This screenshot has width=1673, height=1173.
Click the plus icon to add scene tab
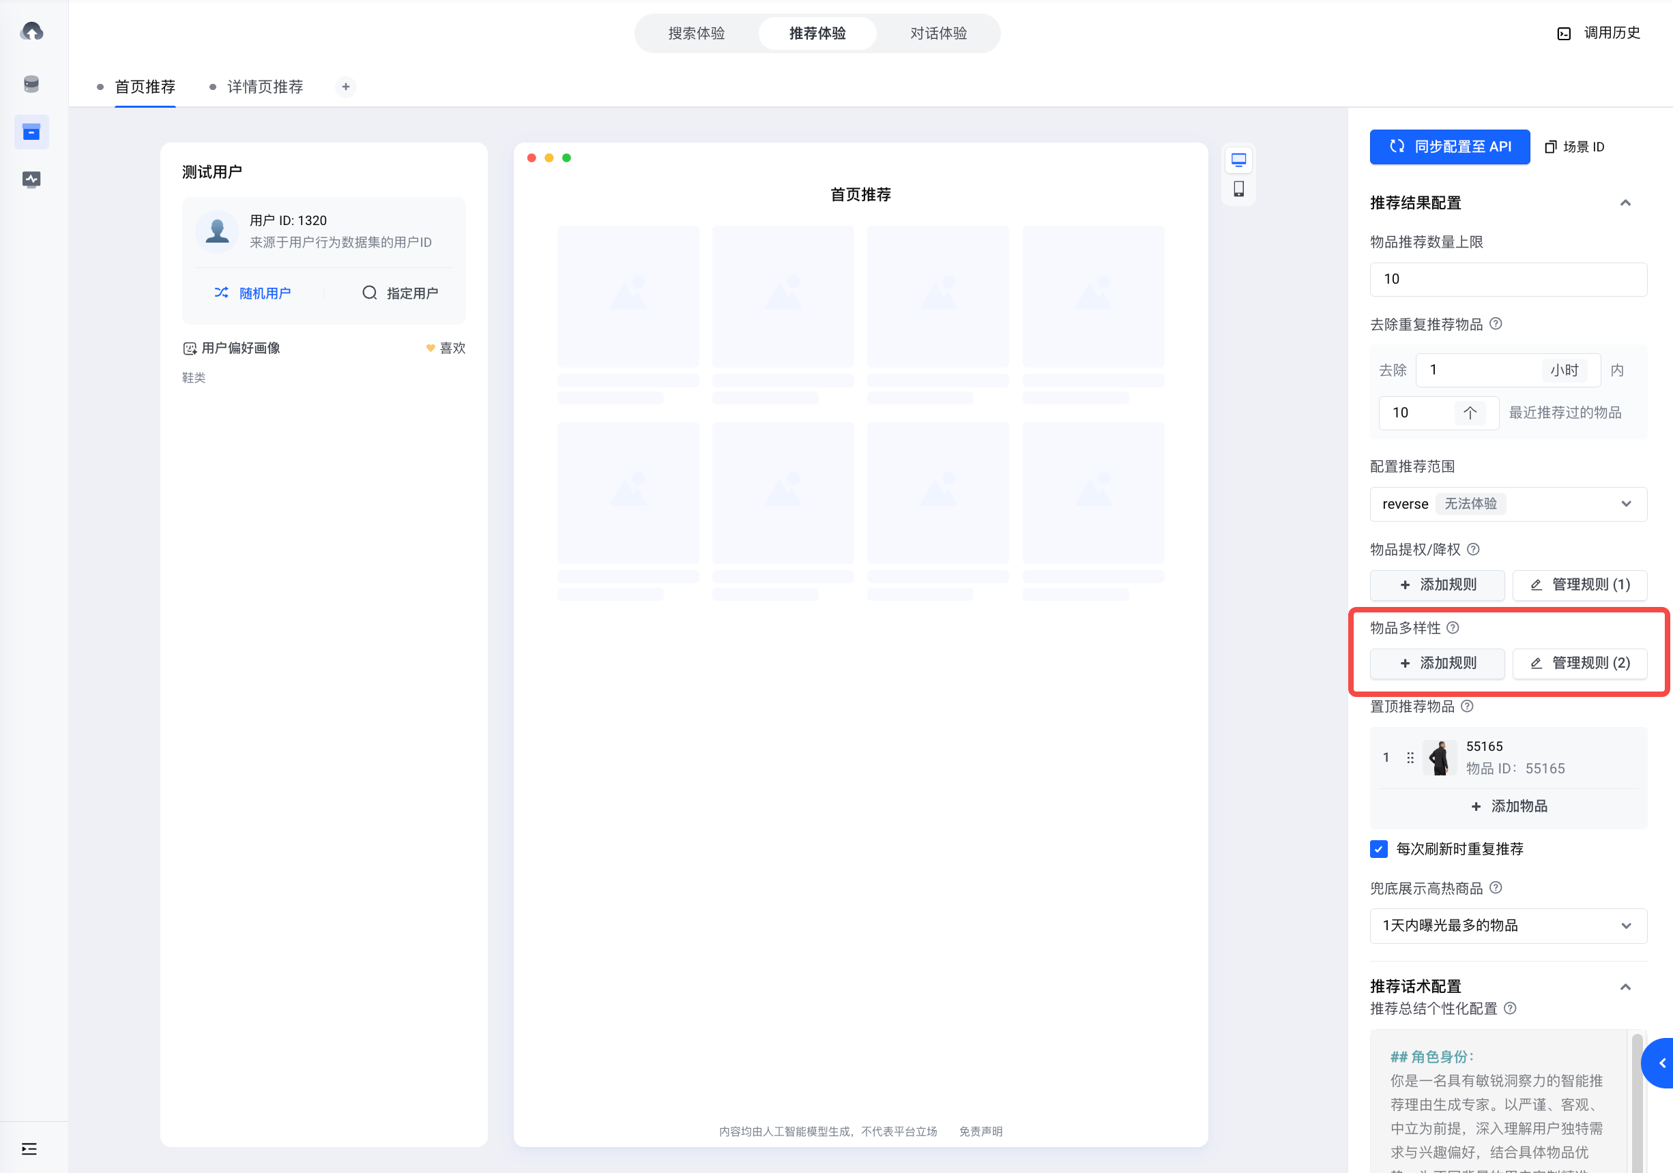(x=345, y=87)
